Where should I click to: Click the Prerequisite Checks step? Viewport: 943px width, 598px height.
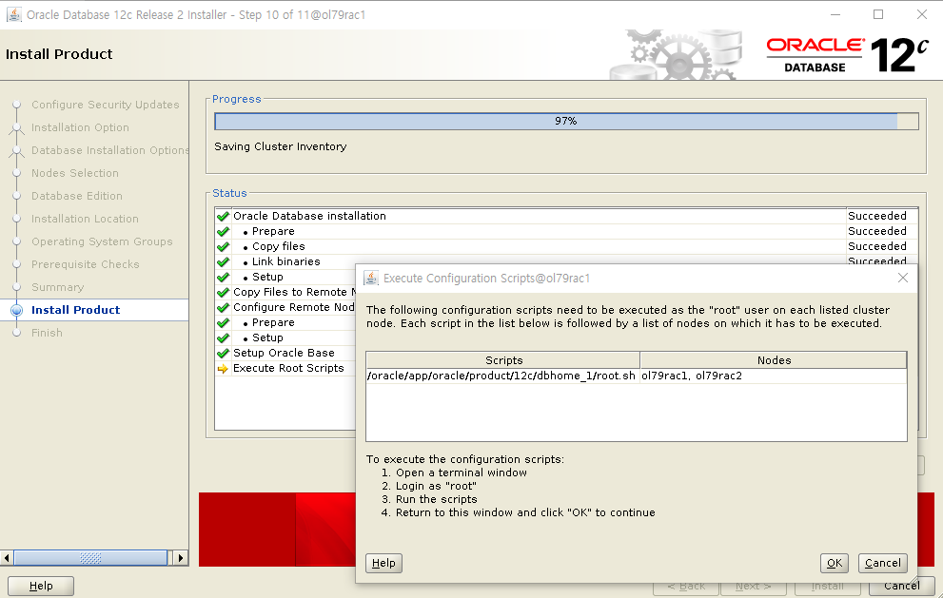(x=86, y=264)
